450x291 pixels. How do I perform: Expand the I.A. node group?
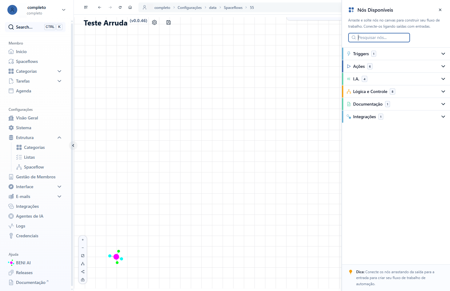coord(396,79)
